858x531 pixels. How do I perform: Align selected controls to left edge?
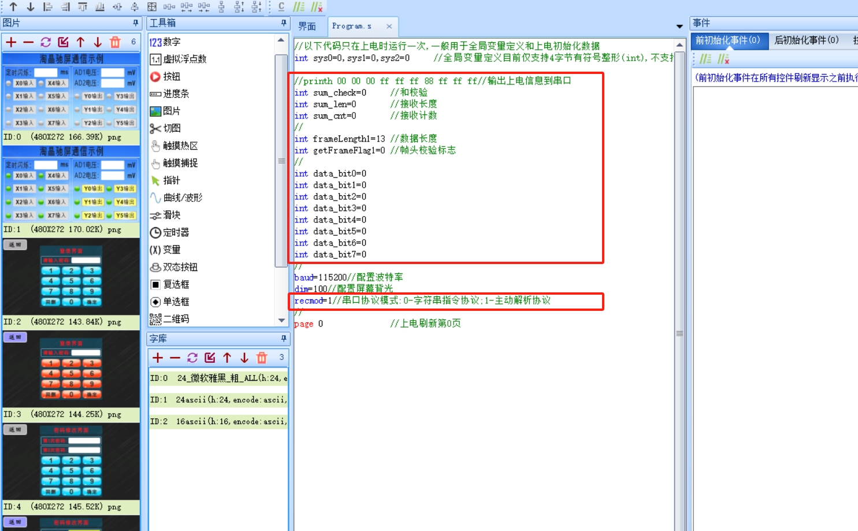click(x=48, y=7)
